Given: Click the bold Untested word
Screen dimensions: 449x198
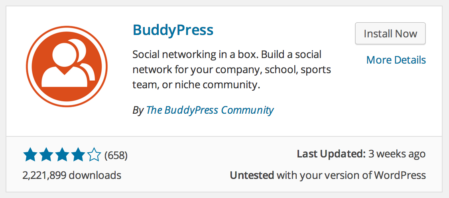Looking at the screenshot, I should click(x=252, y=175).
